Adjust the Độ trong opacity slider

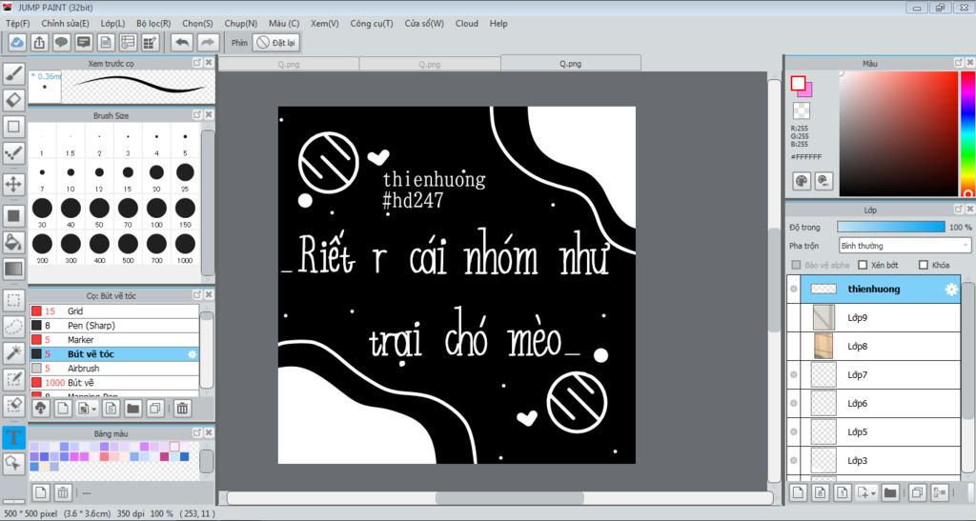coord(891,227)
